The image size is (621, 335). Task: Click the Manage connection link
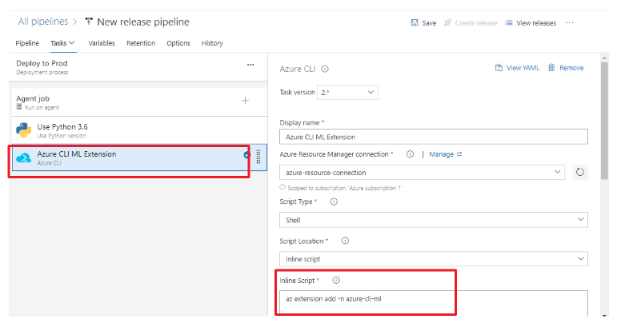tap(445, 154)
